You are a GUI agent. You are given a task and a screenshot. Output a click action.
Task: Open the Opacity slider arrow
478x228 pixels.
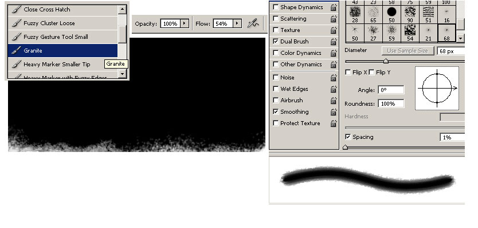tap(185, 23)
